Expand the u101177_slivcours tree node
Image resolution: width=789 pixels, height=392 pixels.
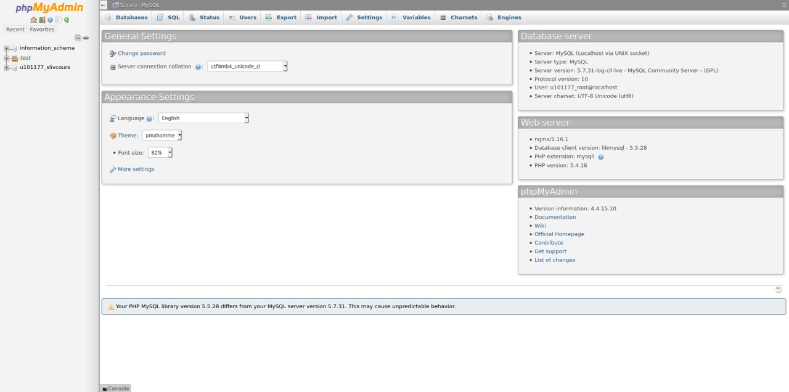6,68
